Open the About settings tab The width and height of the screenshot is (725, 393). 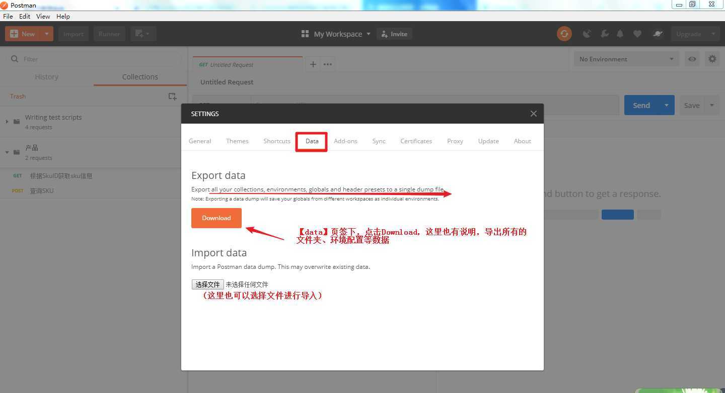(522, 141)
